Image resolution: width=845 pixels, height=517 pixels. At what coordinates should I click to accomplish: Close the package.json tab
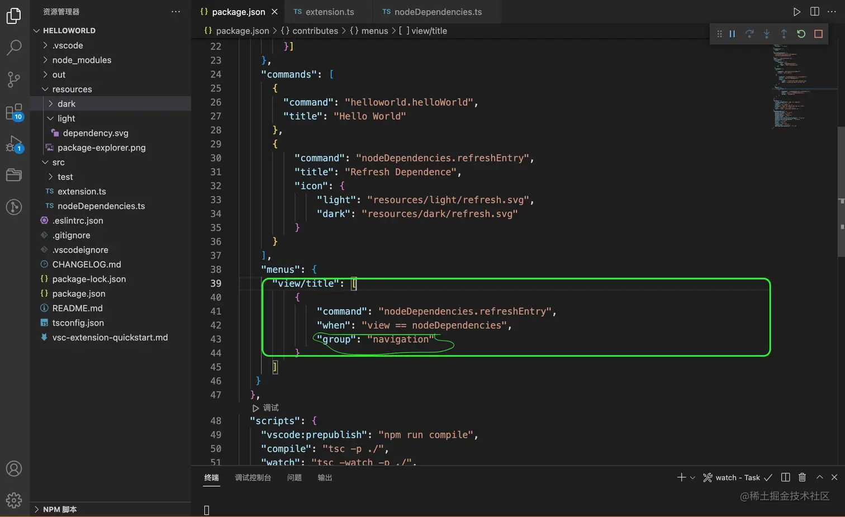(274, 12)
